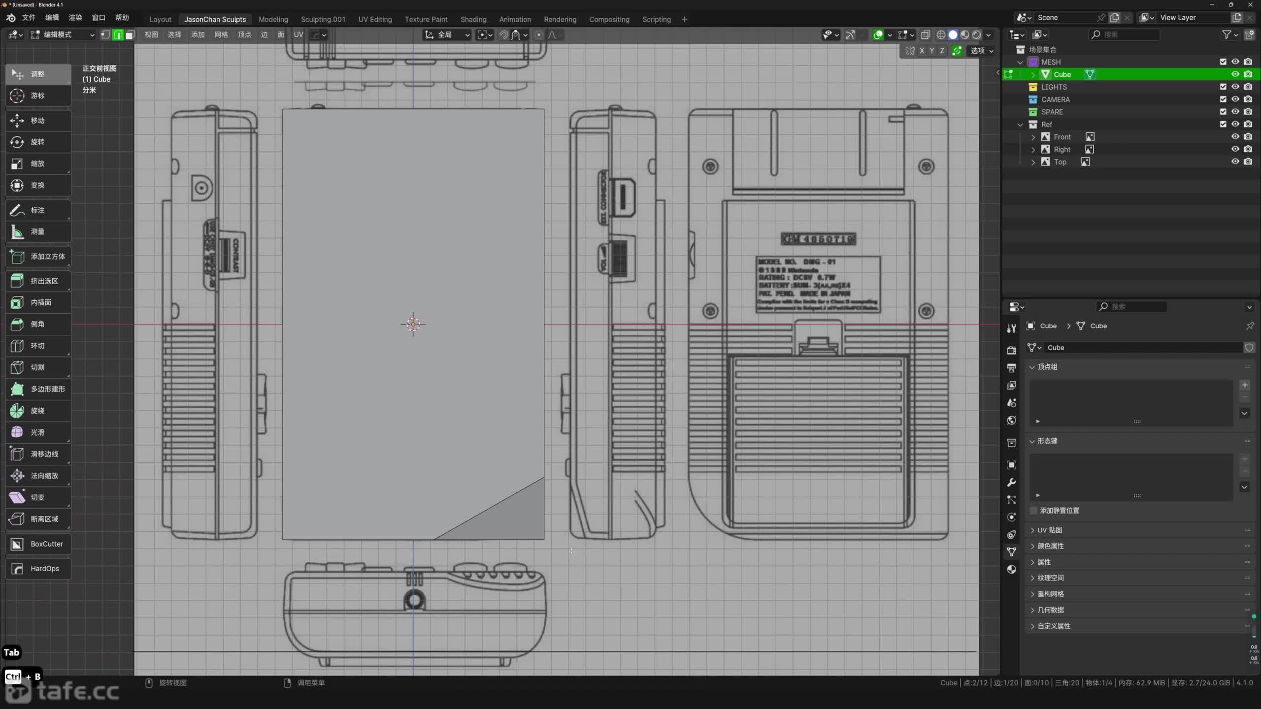
Task: Uncheck the LIGHTS collection checkbox
Action: point(1223,87)
